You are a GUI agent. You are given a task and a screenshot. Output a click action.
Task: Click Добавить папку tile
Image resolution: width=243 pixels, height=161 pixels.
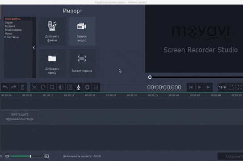click(x=52, y=64)
